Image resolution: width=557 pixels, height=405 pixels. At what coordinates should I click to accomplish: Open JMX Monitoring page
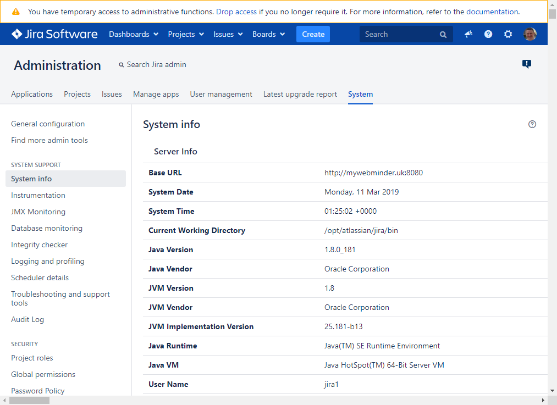tap(38, 212)
